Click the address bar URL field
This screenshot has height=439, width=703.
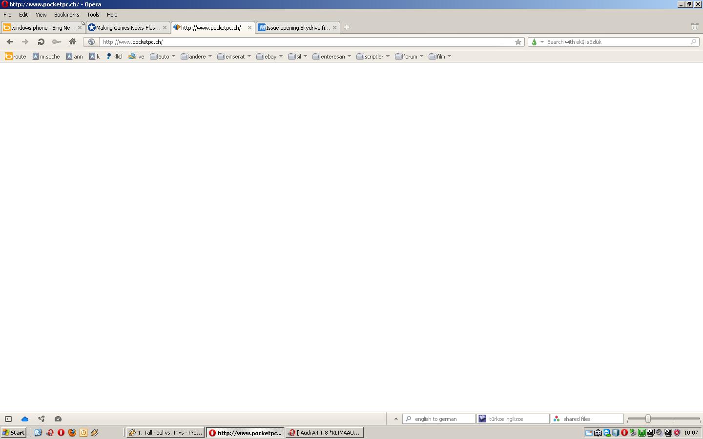click(306, 42)
